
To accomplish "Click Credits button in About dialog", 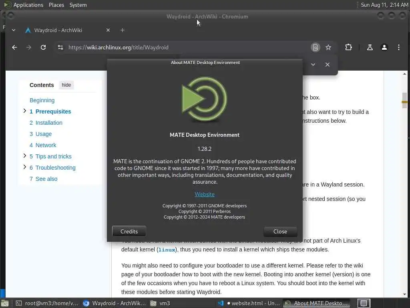I will [x=129, y=231].
